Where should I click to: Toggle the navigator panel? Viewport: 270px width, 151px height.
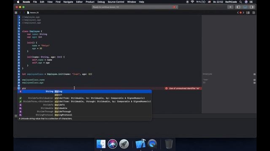coord(238,7)
